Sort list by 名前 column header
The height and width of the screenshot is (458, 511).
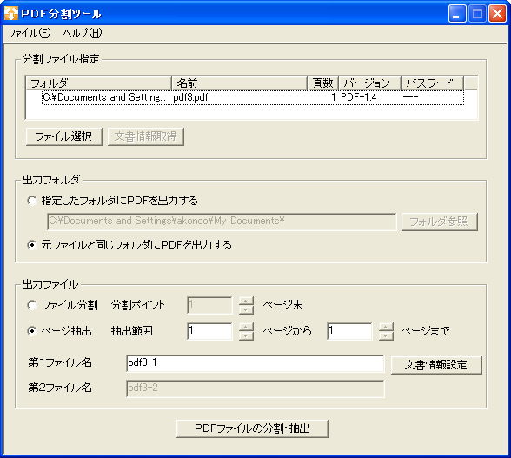239,83
